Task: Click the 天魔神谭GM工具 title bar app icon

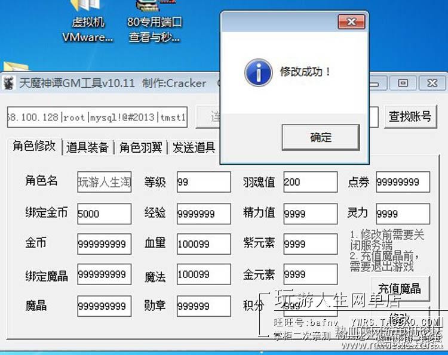Action: point(8,83)
